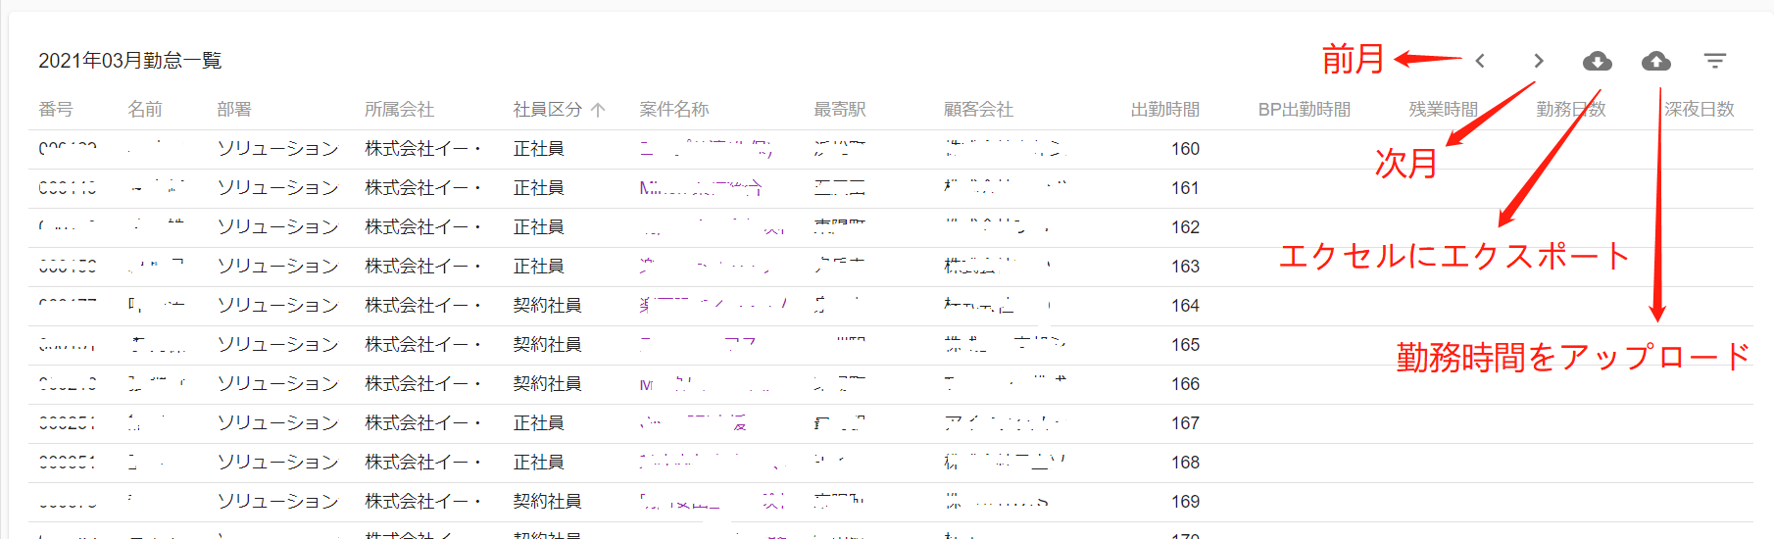Open the filter list icon
Viewport: 1774px width, 539px height.
[x=1714, y=61]
